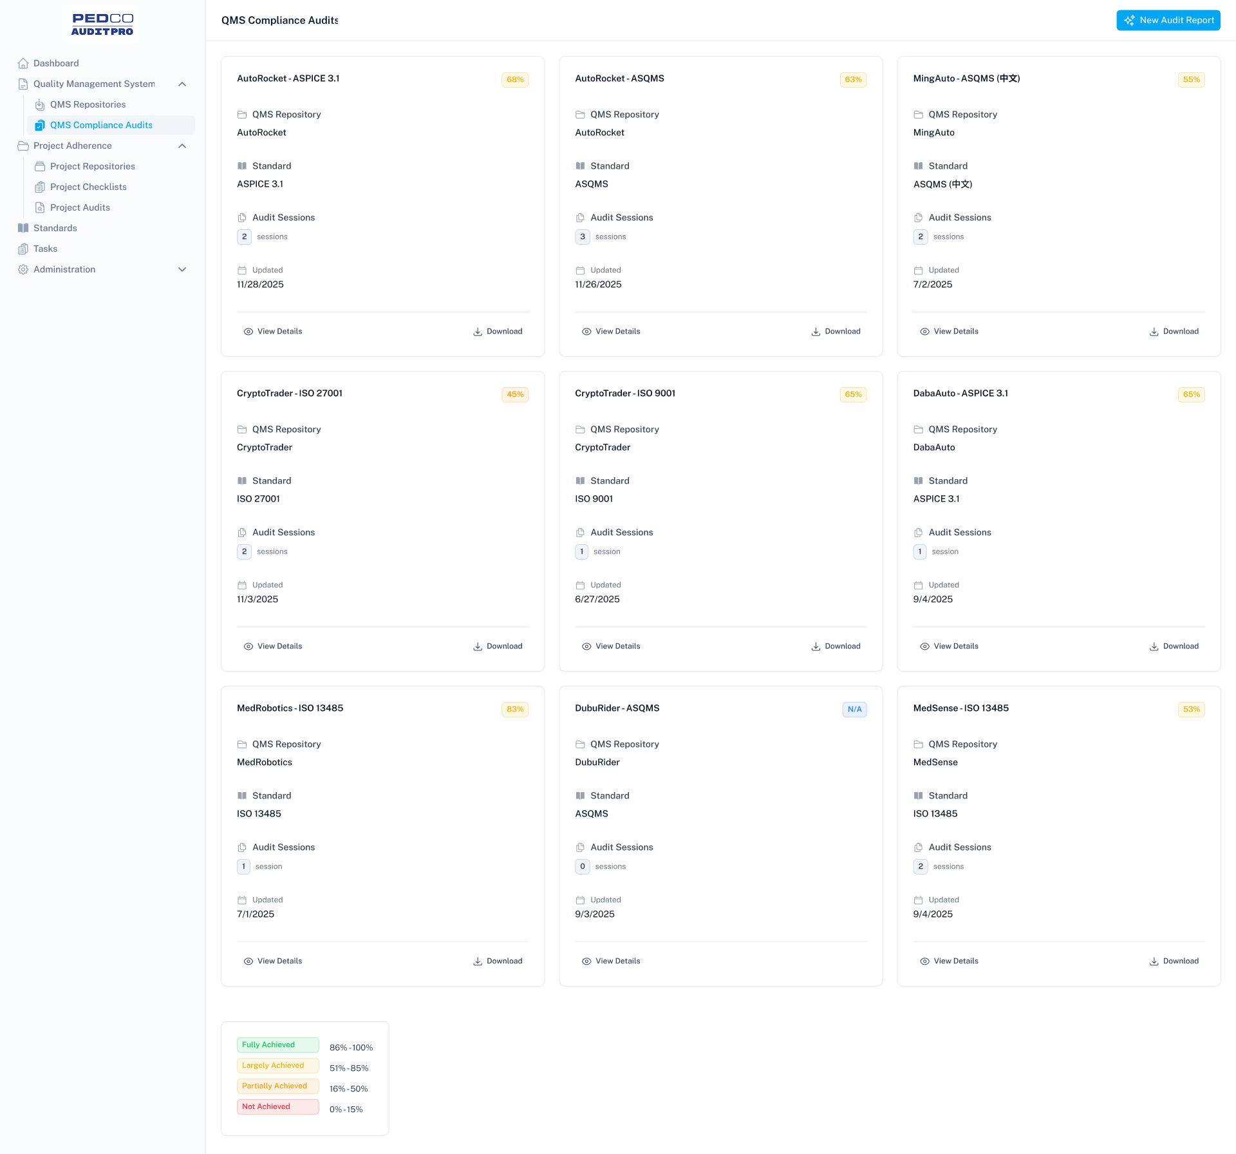Click the QMS Compliance Audits sidebar icon

tap(40, 125)
